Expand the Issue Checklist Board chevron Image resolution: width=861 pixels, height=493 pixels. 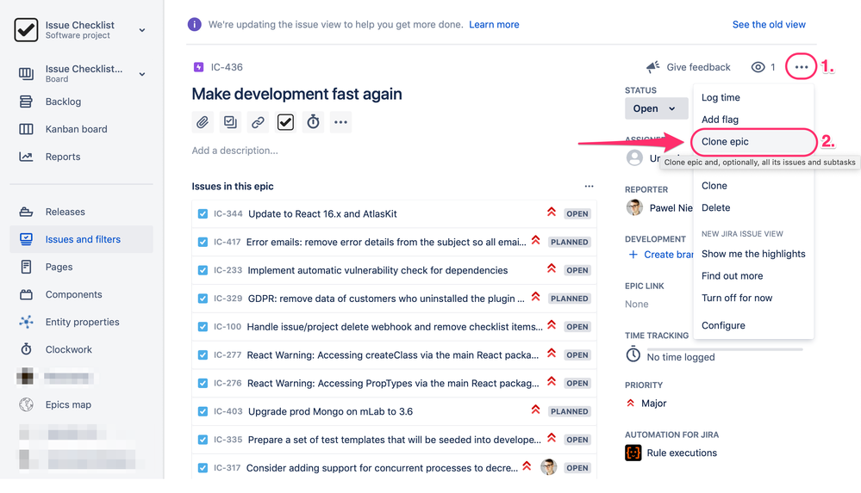(142, 74)
